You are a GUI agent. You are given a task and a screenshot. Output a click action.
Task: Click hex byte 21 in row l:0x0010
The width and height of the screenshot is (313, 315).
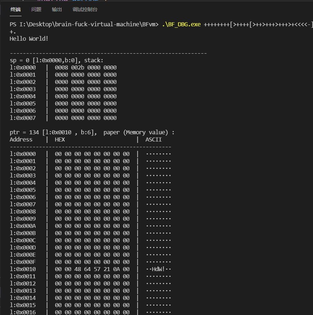(107, 269)
